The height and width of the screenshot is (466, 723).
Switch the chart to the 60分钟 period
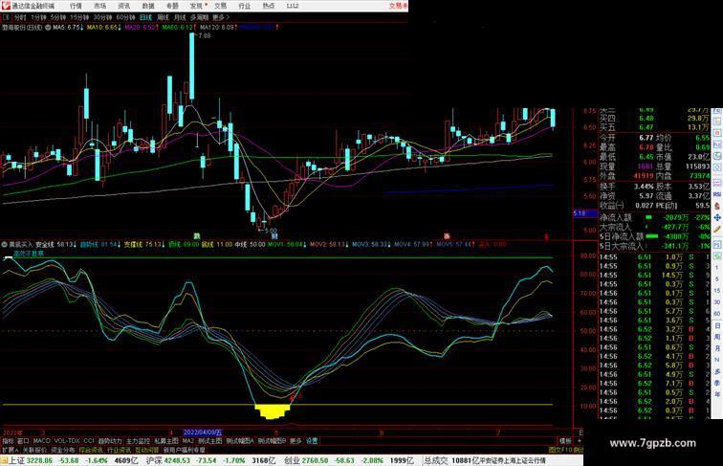125,17
